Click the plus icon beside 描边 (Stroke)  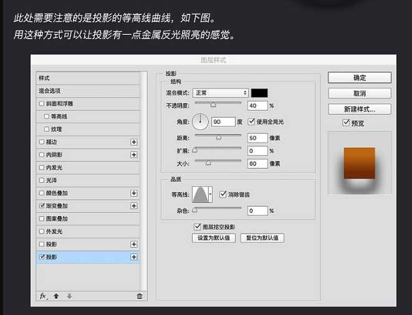pyautogui.click(x=133, y=142)
